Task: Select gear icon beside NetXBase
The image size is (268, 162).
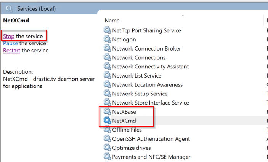Action: coord(108,112)
